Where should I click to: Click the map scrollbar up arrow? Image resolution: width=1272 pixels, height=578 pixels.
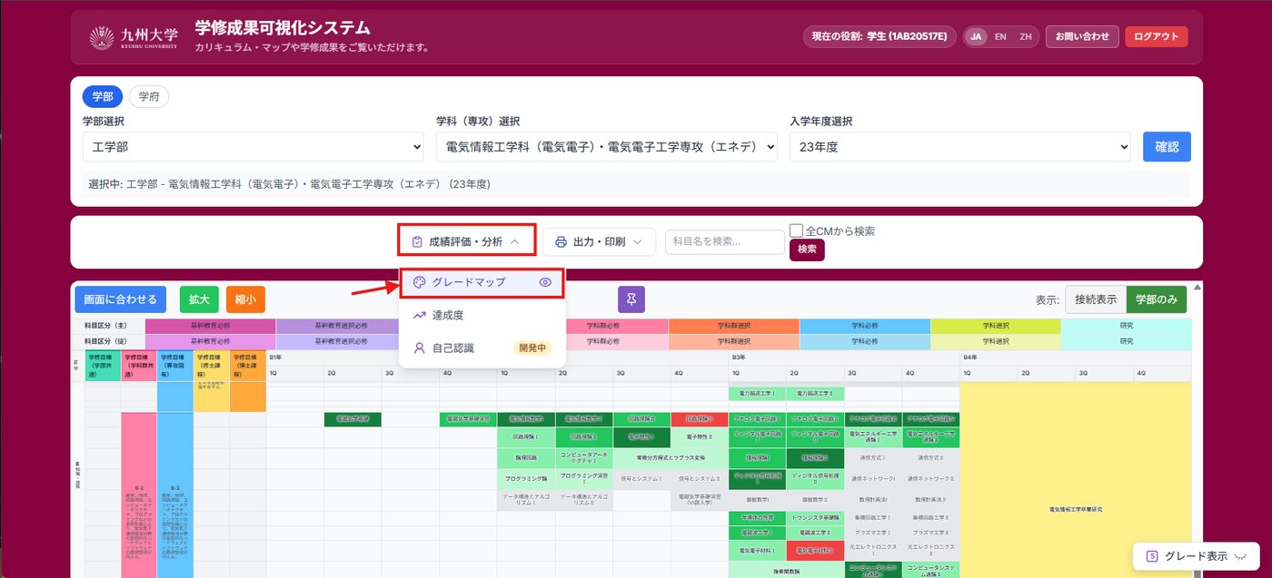tap(1197, 289)
